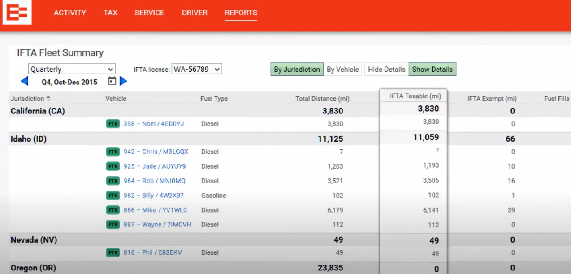
Task: Click the Show Details button
Action: (432, 69)
